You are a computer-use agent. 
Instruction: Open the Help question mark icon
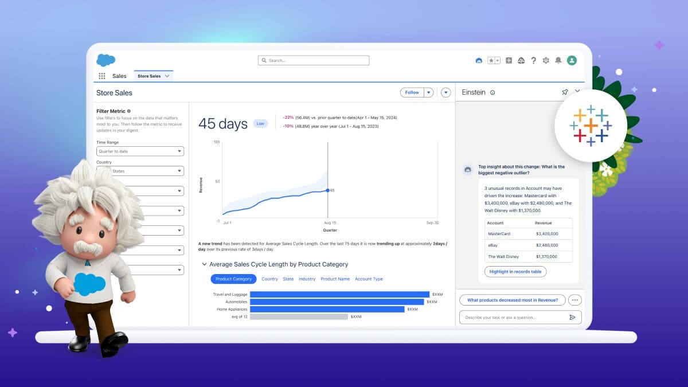coord(534,60)
